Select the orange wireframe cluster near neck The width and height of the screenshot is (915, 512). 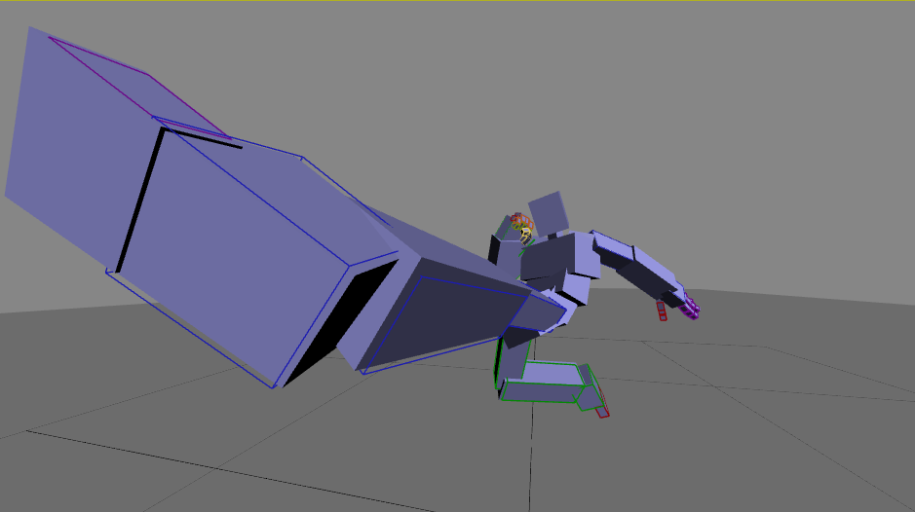[521, 222]
